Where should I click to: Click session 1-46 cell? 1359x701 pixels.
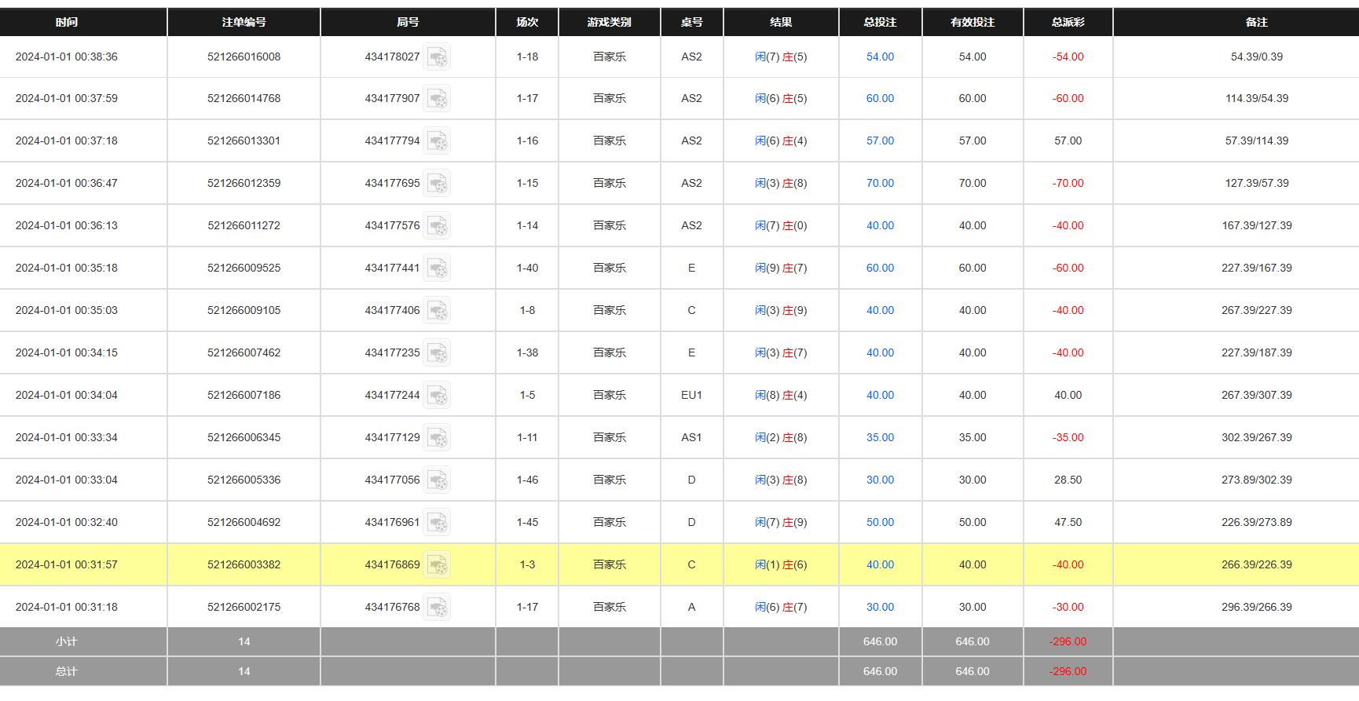click(x=527, y=480)
